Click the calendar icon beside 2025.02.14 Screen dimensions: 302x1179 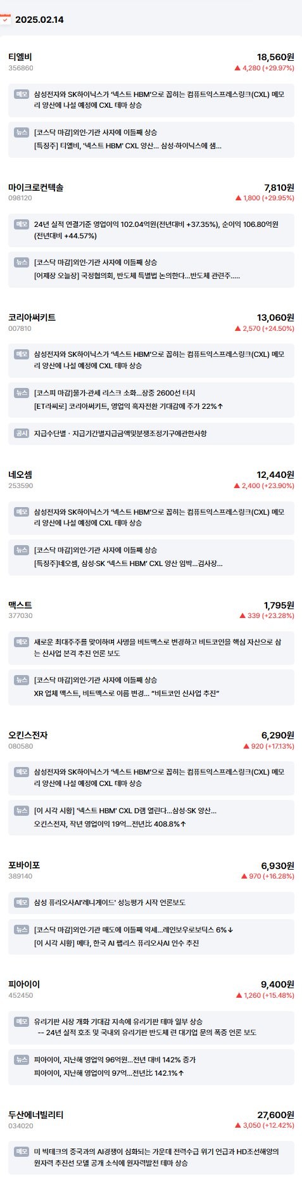pos(5,19)
